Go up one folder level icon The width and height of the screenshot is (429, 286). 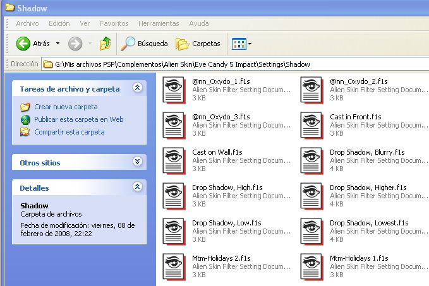click(106, 44)
